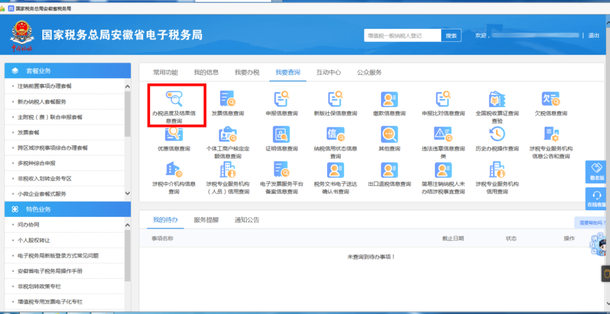Switch to 通知公告 tab
This screenshot has width=610, height=314.
(x=247, y=220)
